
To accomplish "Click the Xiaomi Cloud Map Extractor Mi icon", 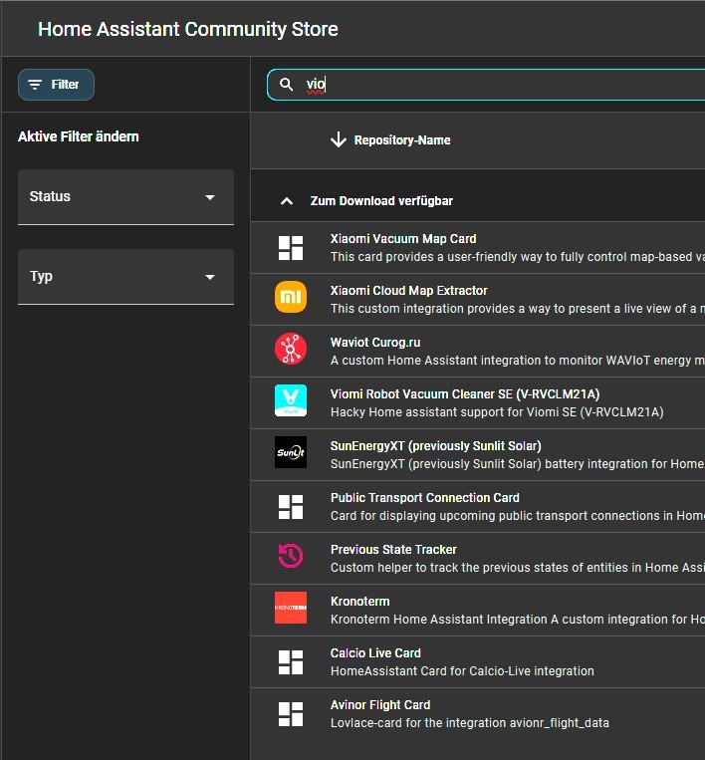I will pos(291,297).
